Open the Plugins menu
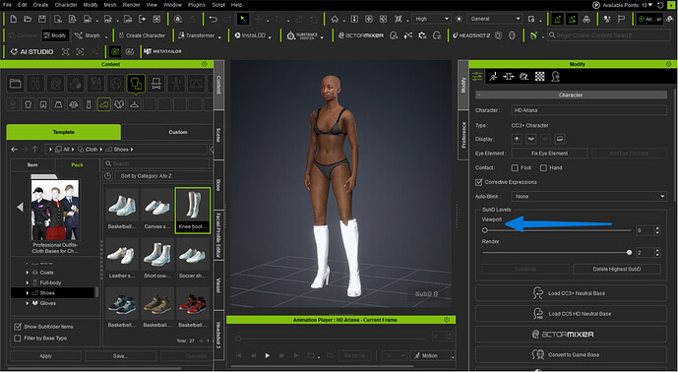This screenshot has width=678, height=372. pos(197,5)
